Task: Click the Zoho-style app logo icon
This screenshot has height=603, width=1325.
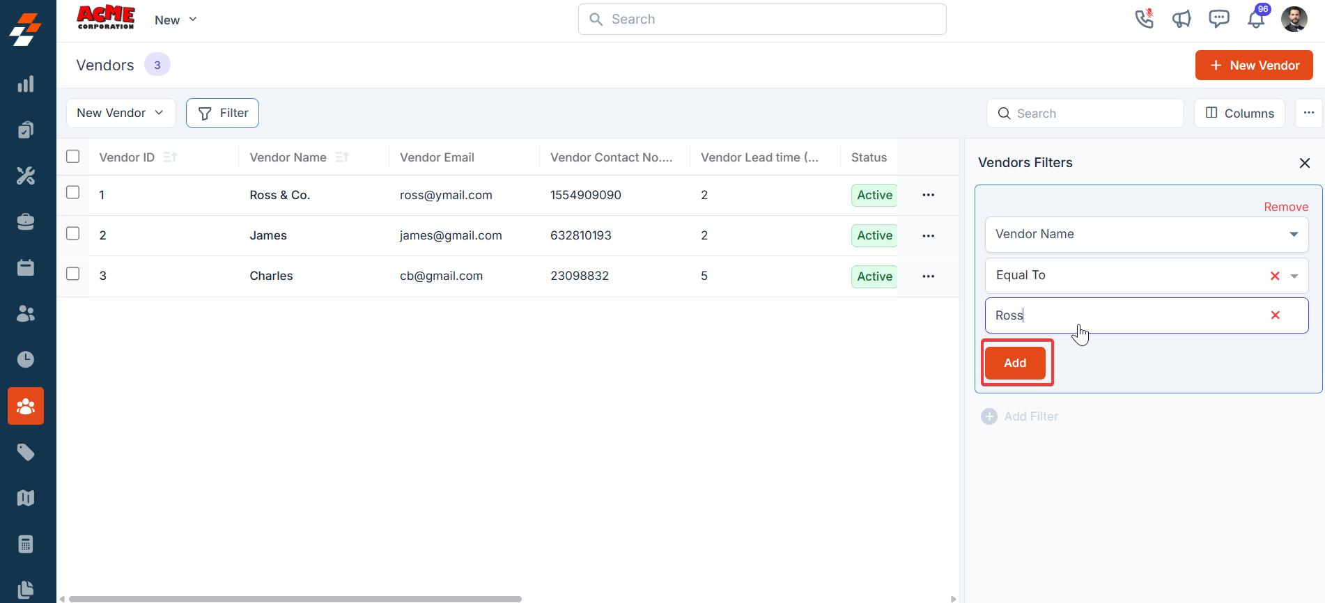Action: pyautogui.click(x=26, y=29)
